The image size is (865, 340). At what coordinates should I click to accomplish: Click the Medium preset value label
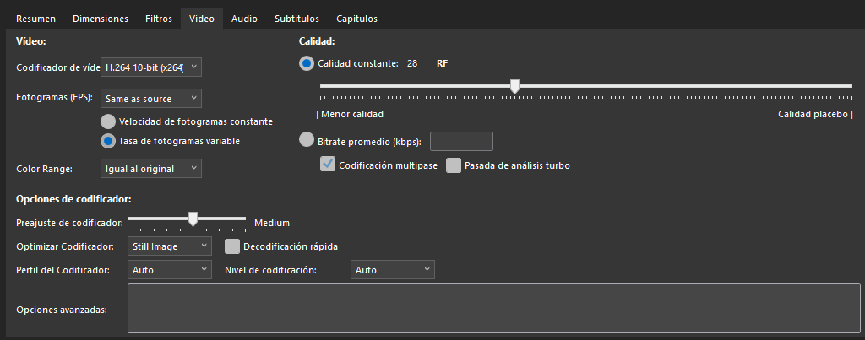point(272,224)
